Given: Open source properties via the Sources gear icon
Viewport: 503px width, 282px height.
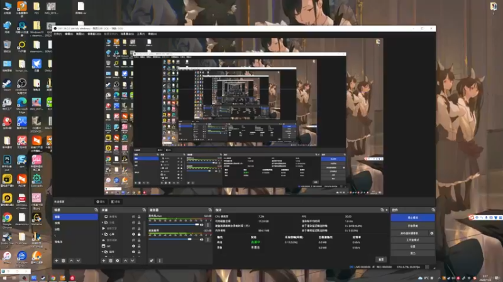Looking at the screenshot, I should [118, 261].
